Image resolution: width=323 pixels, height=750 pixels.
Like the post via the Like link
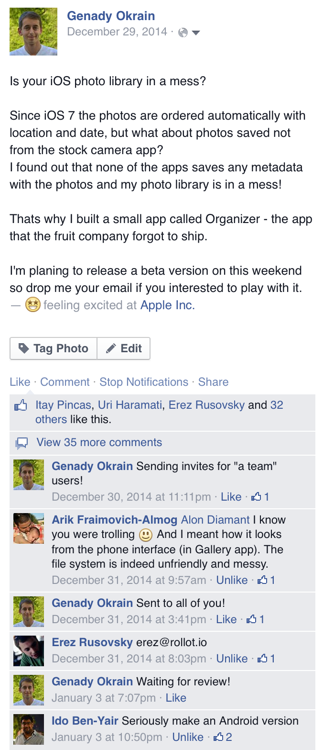(20, 382)
